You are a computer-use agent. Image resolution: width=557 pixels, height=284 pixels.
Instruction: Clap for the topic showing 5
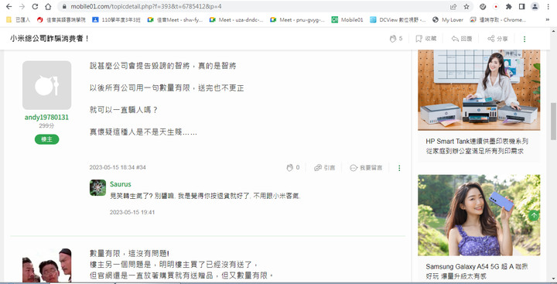point(396,39)
